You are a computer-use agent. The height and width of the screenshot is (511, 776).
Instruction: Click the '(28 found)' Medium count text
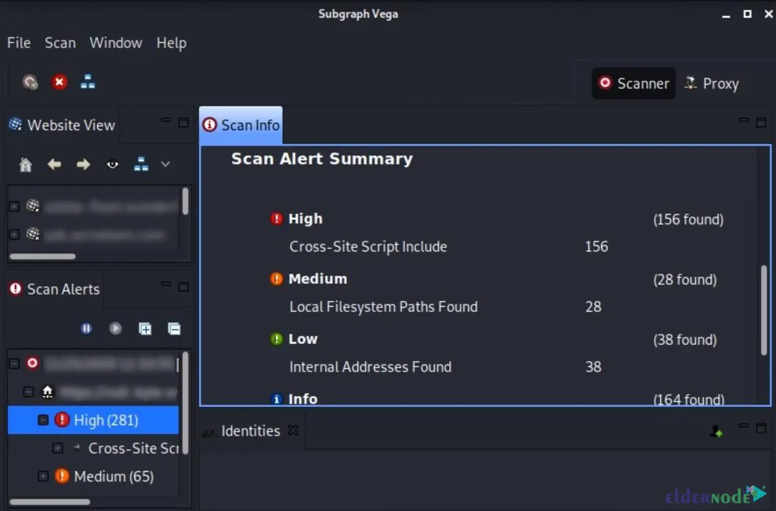pyautogui.click(x=685, y=279)
